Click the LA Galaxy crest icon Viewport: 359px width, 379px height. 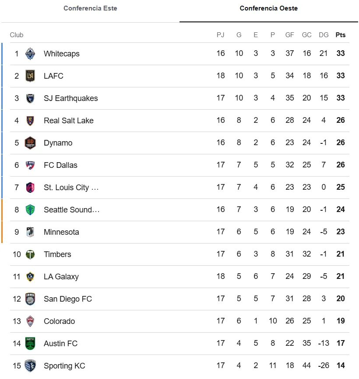[x=30, y=277]
